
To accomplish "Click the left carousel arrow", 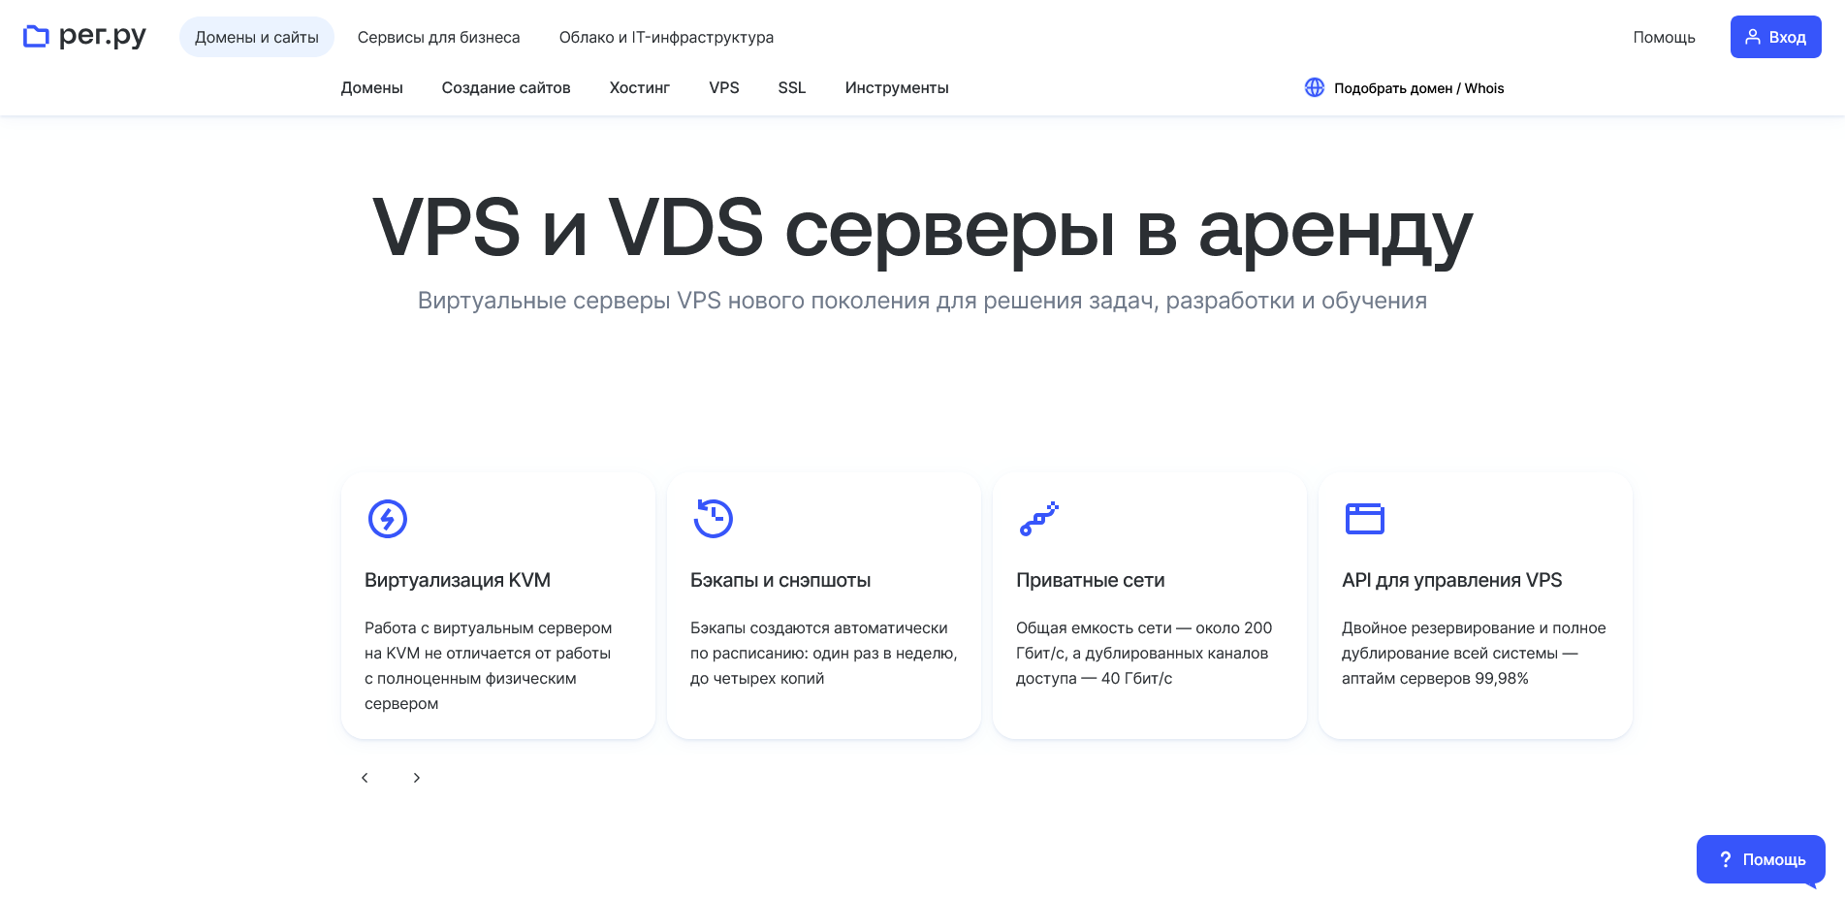I will pos(364,777).
